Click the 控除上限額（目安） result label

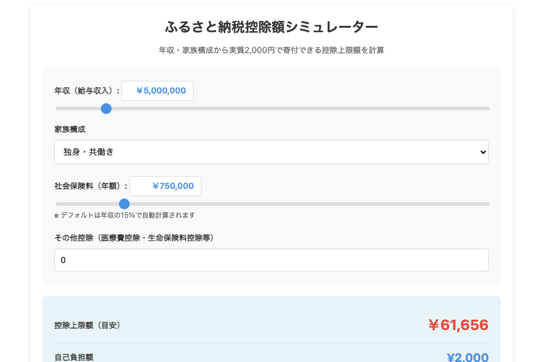click(87, 325)
